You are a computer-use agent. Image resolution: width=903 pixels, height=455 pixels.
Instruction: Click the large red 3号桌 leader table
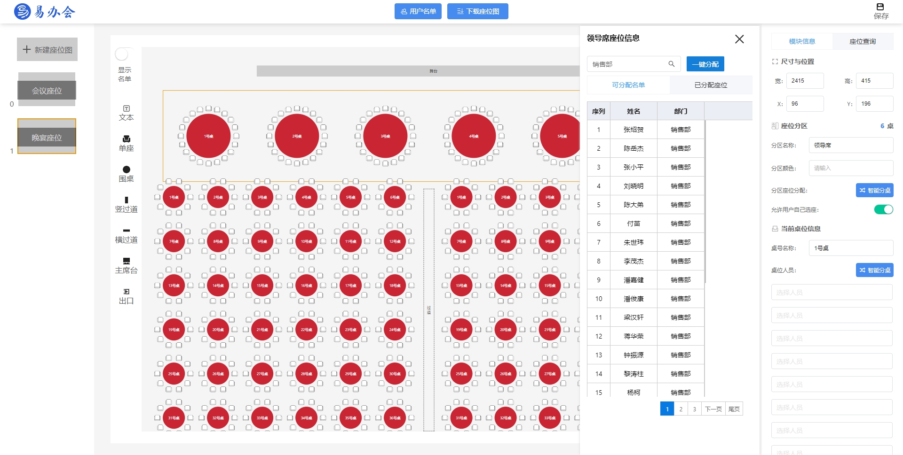click(x=385, y=136)
